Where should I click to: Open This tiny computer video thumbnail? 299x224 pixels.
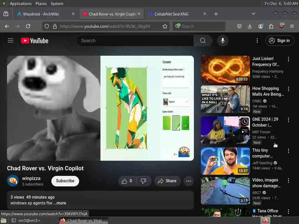point(225,161)
